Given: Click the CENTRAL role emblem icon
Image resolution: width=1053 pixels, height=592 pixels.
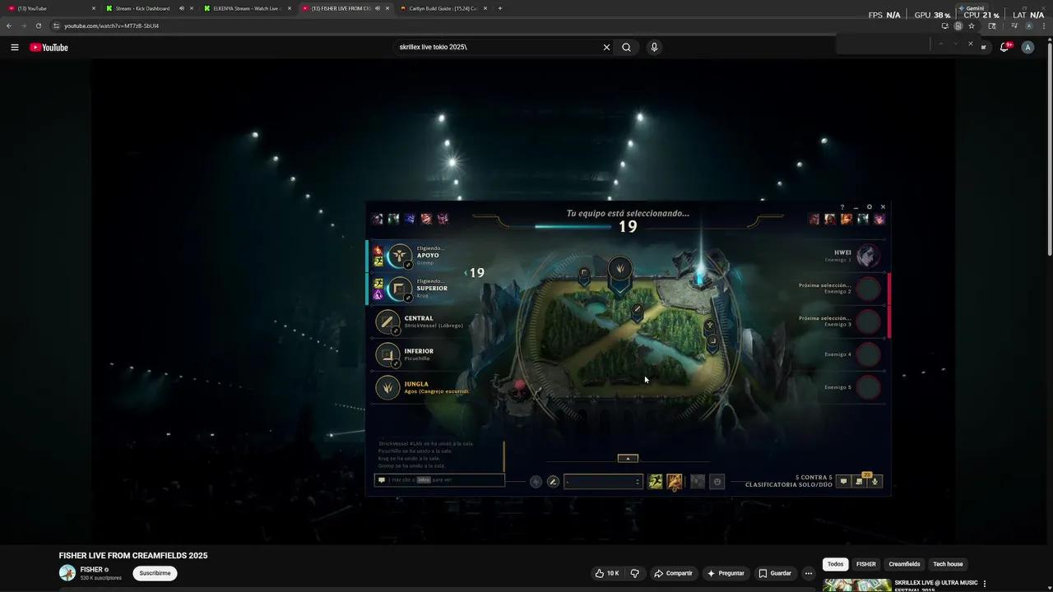Looking at the screenshot, I should pyautogui.click(x=387, y=321).
